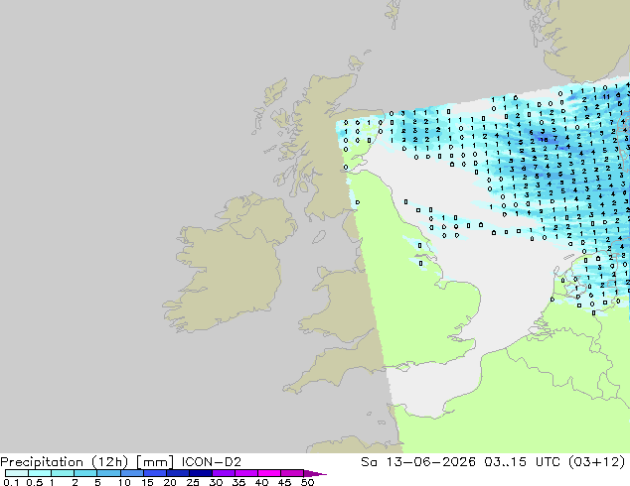Screen dimensions: 630x486
Task: Click the "0.1" legend scale label
Action: pos(11,482)
